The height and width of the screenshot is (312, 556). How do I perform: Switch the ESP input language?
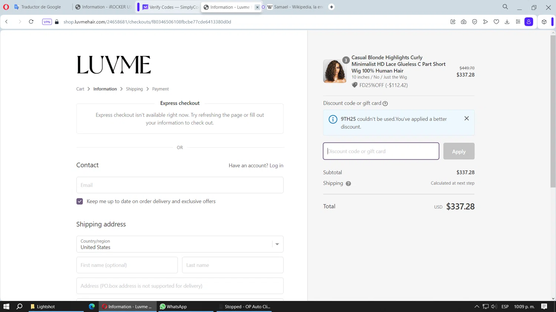tap(505, 306)
